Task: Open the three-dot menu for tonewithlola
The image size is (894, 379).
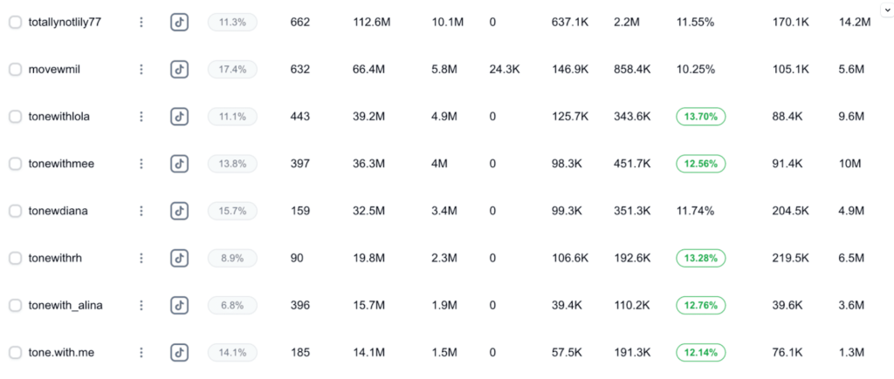Action: (141, 116)
